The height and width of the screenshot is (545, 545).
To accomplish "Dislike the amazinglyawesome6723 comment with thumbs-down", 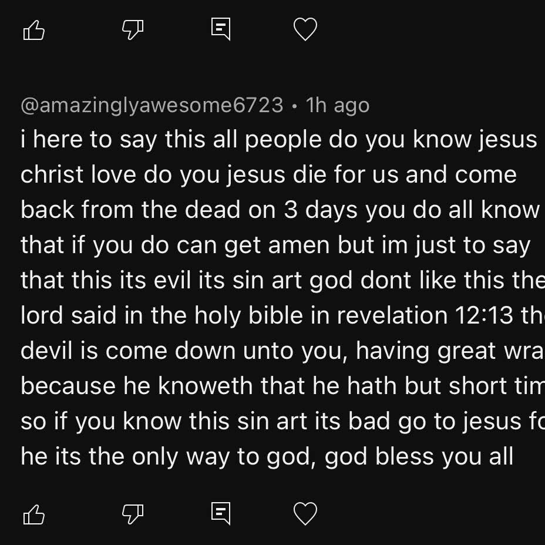I will [133, 514].
